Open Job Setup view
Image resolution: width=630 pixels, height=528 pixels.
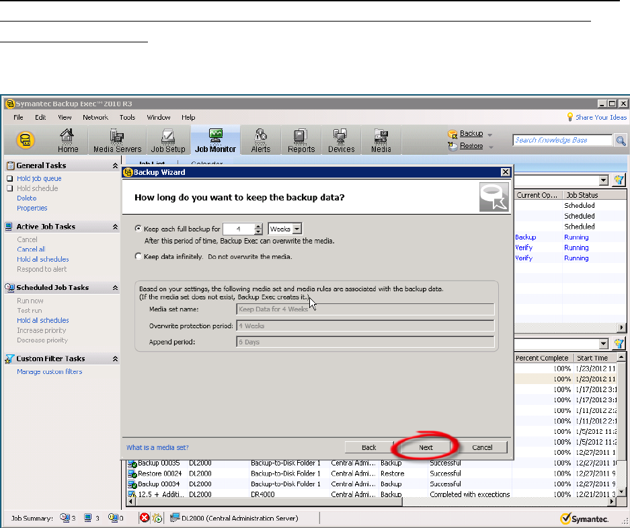pos(168,140)
